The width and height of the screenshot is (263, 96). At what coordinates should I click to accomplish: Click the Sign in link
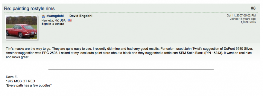(x=46, y=24)
